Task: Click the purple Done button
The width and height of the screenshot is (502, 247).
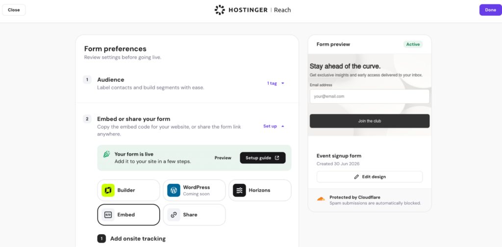Action: tap(490, 10)
